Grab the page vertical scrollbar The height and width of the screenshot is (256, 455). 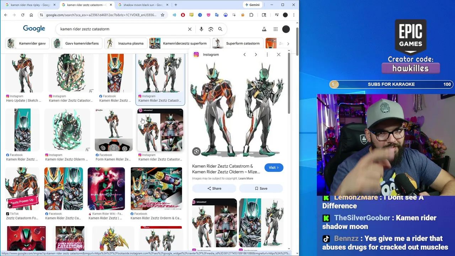[297, 41]
